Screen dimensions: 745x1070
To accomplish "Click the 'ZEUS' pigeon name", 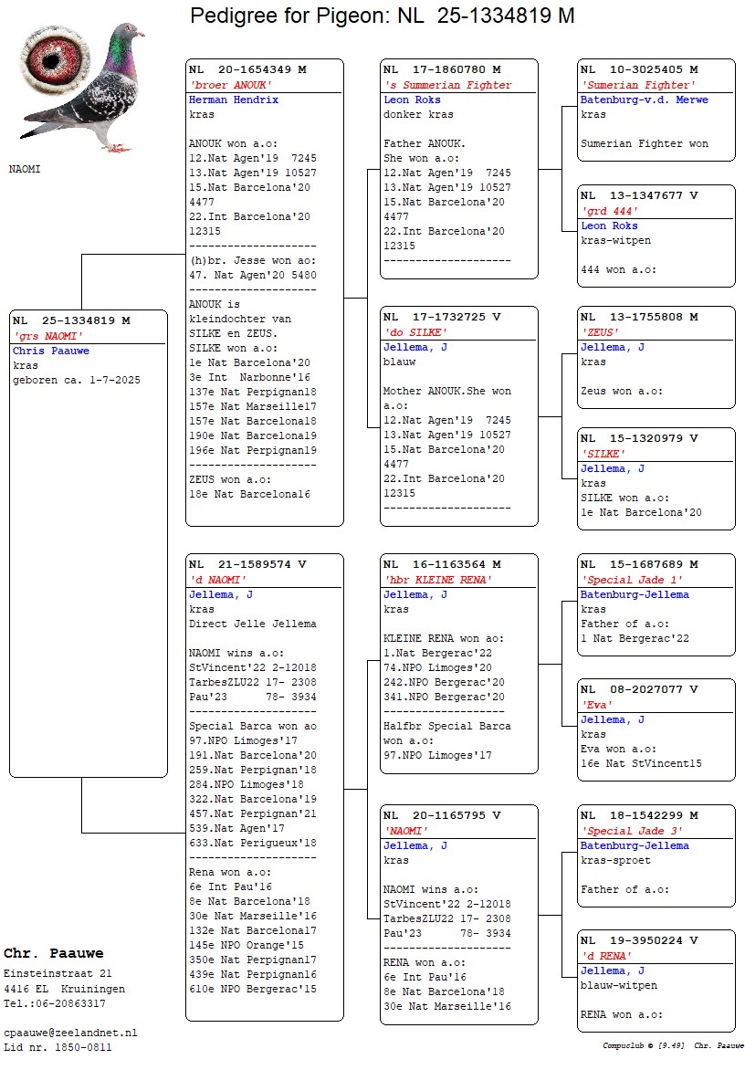I will (600, 332).
